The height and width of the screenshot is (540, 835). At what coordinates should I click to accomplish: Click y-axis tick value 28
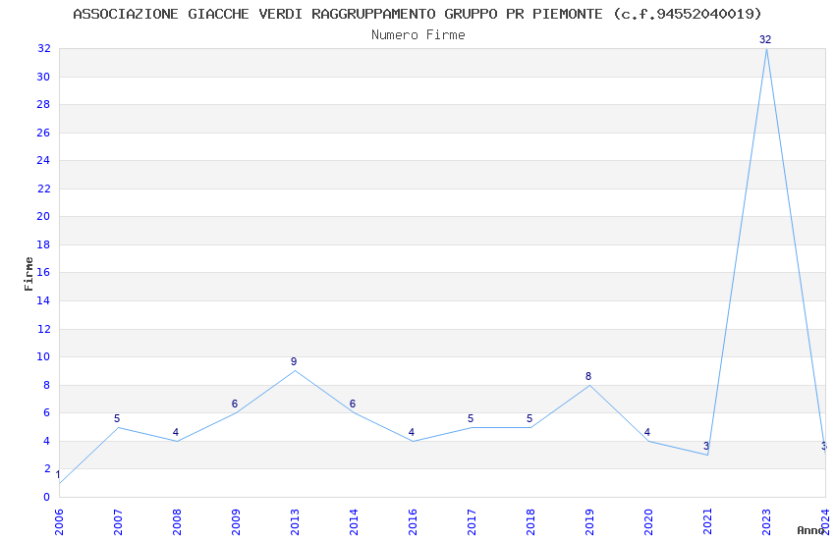(x=43, y=104)
